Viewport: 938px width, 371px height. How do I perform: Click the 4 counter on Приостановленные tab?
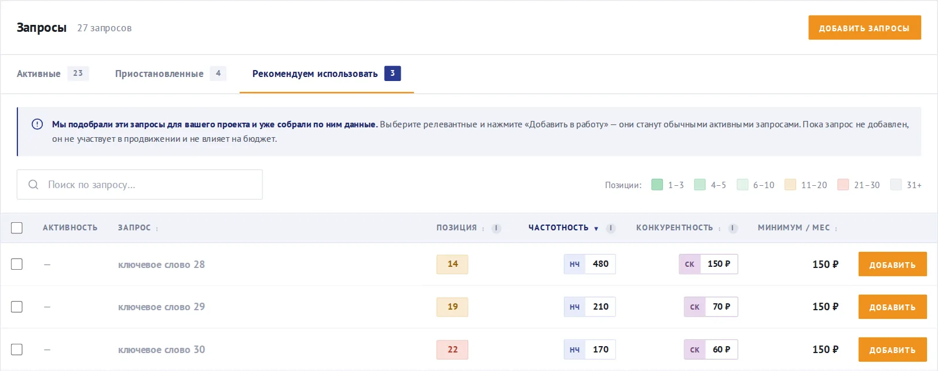[x=218, y=74]
